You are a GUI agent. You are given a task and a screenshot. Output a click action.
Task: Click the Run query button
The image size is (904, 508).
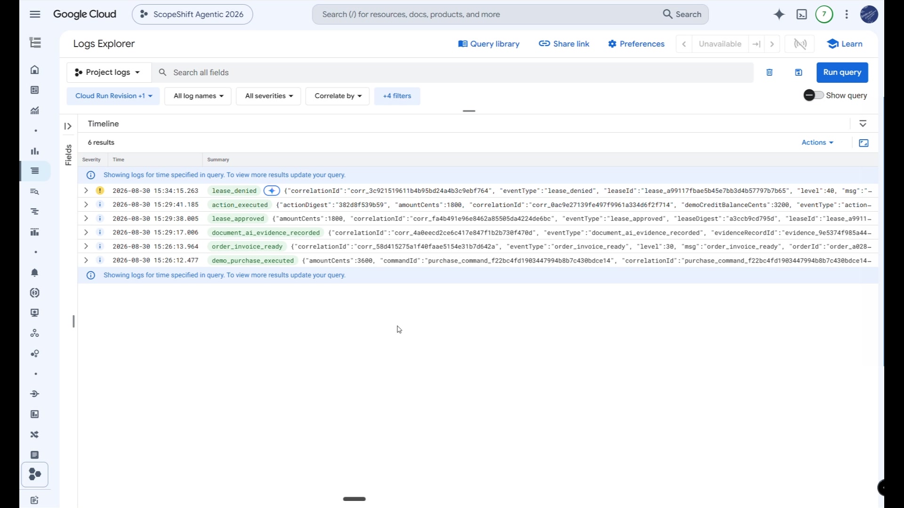842,72
